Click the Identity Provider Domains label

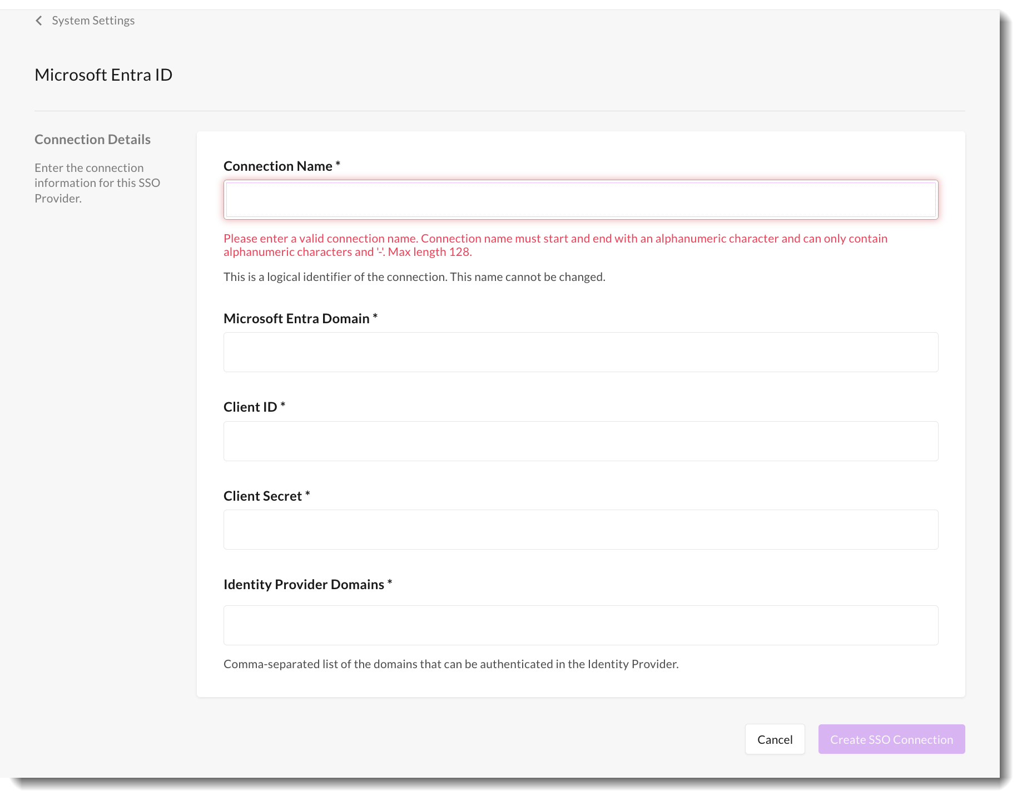(x=304, y=585)
